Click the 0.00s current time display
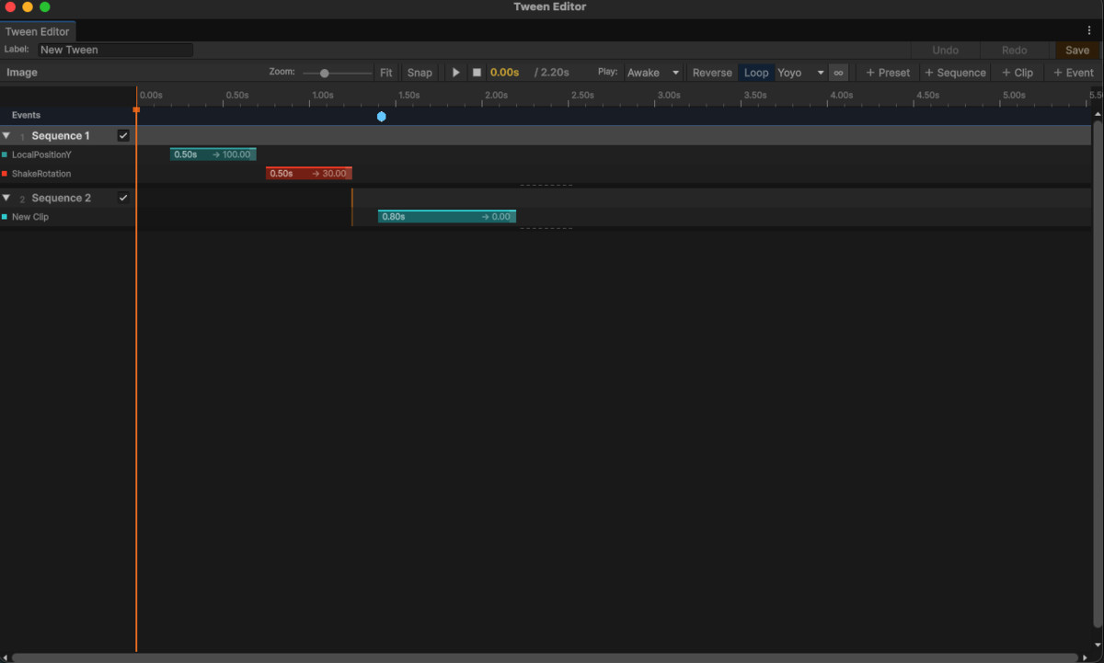Viewport: 1104px width, 663px height. tap(504, 73)
